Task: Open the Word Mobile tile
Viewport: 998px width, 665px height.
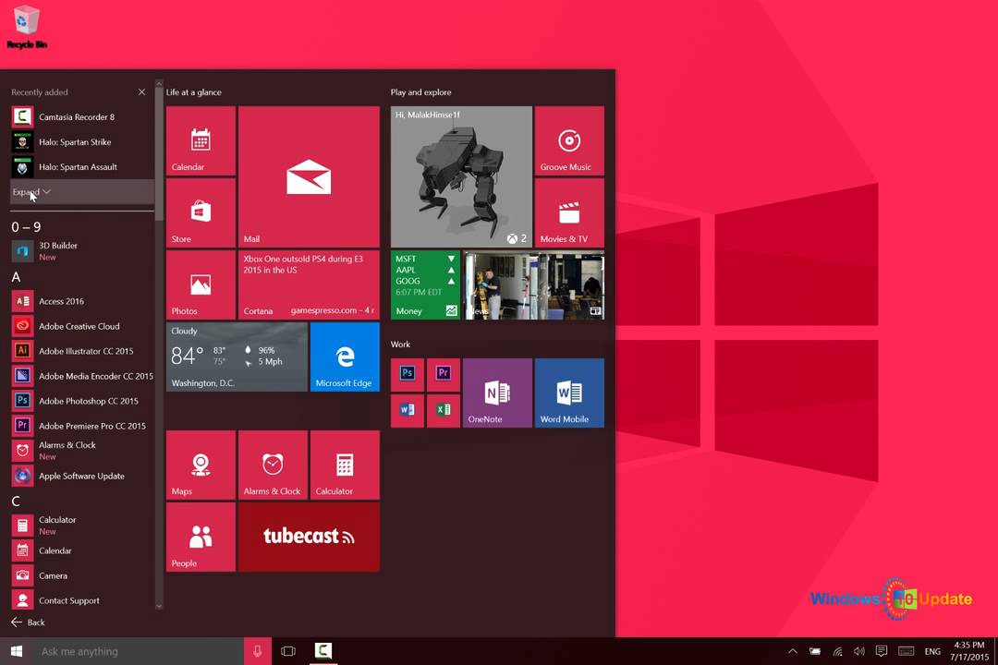Action: tap(569, 393)
